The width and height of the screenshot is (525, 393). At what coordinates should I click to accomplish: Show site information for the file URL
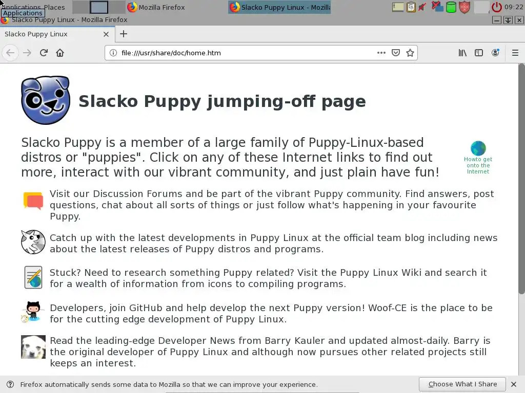click(x=113, y=53)
